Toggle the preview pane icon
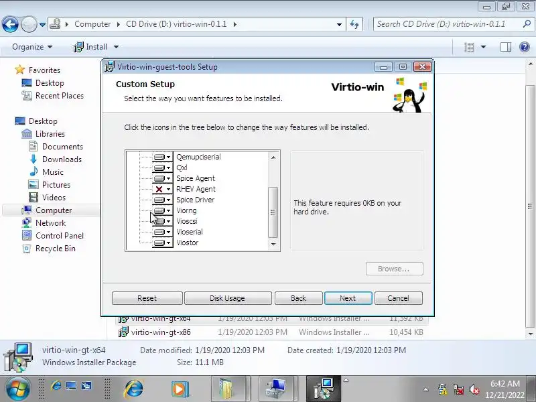This screenshot has width=536, height=402. click(506, 47)
